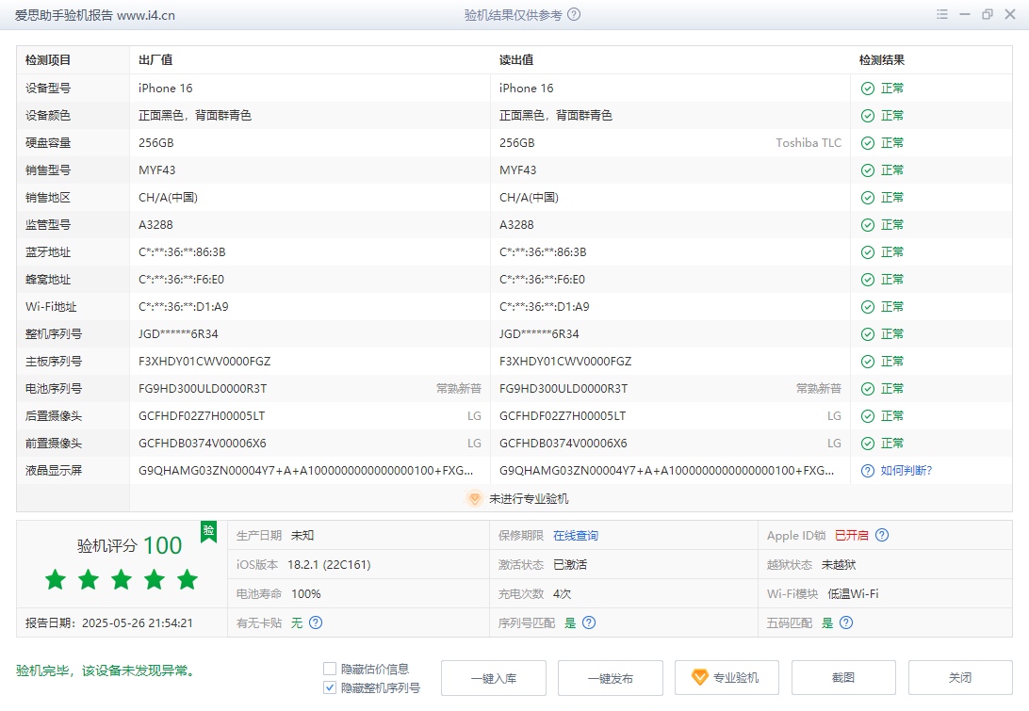This screenshot has width=1029, height=711.
Task: Click the help icon beside 序列号匹配
Action: (589, 622)
